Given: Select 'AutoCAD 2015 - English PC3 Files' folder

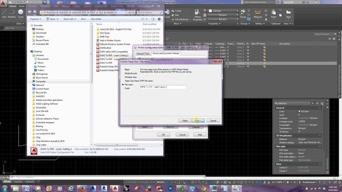Looking at the screenshot, I should pos(115,29).
